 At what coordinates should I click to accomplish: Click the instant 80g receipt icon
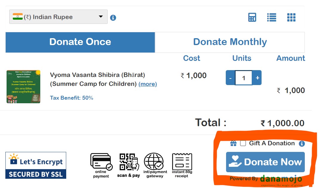[x=182, y=162]
